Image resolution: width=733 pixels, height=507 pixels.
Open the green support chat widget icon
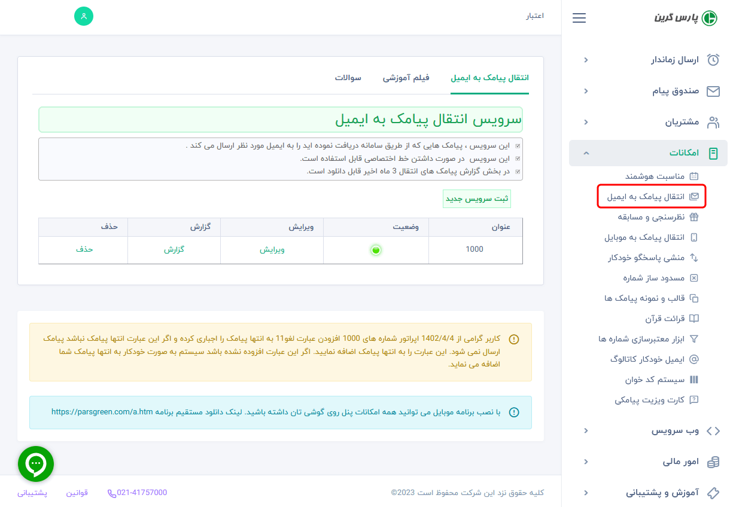(36, 463)
